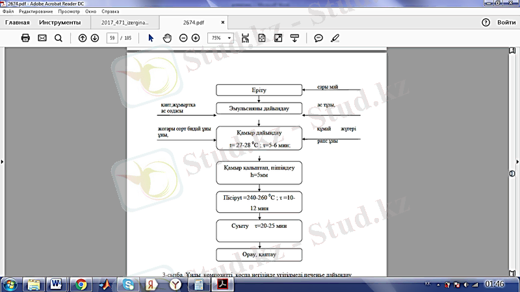Screen dimensions: 520x292
Task: Open File Explorer from the taskbar
Action: coord(34,285)
